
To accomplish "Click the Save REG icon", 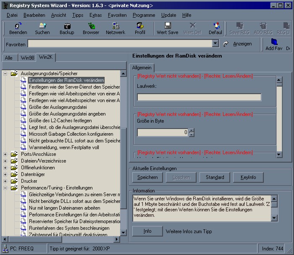I will pyautogui.click(x=240, y=26).
